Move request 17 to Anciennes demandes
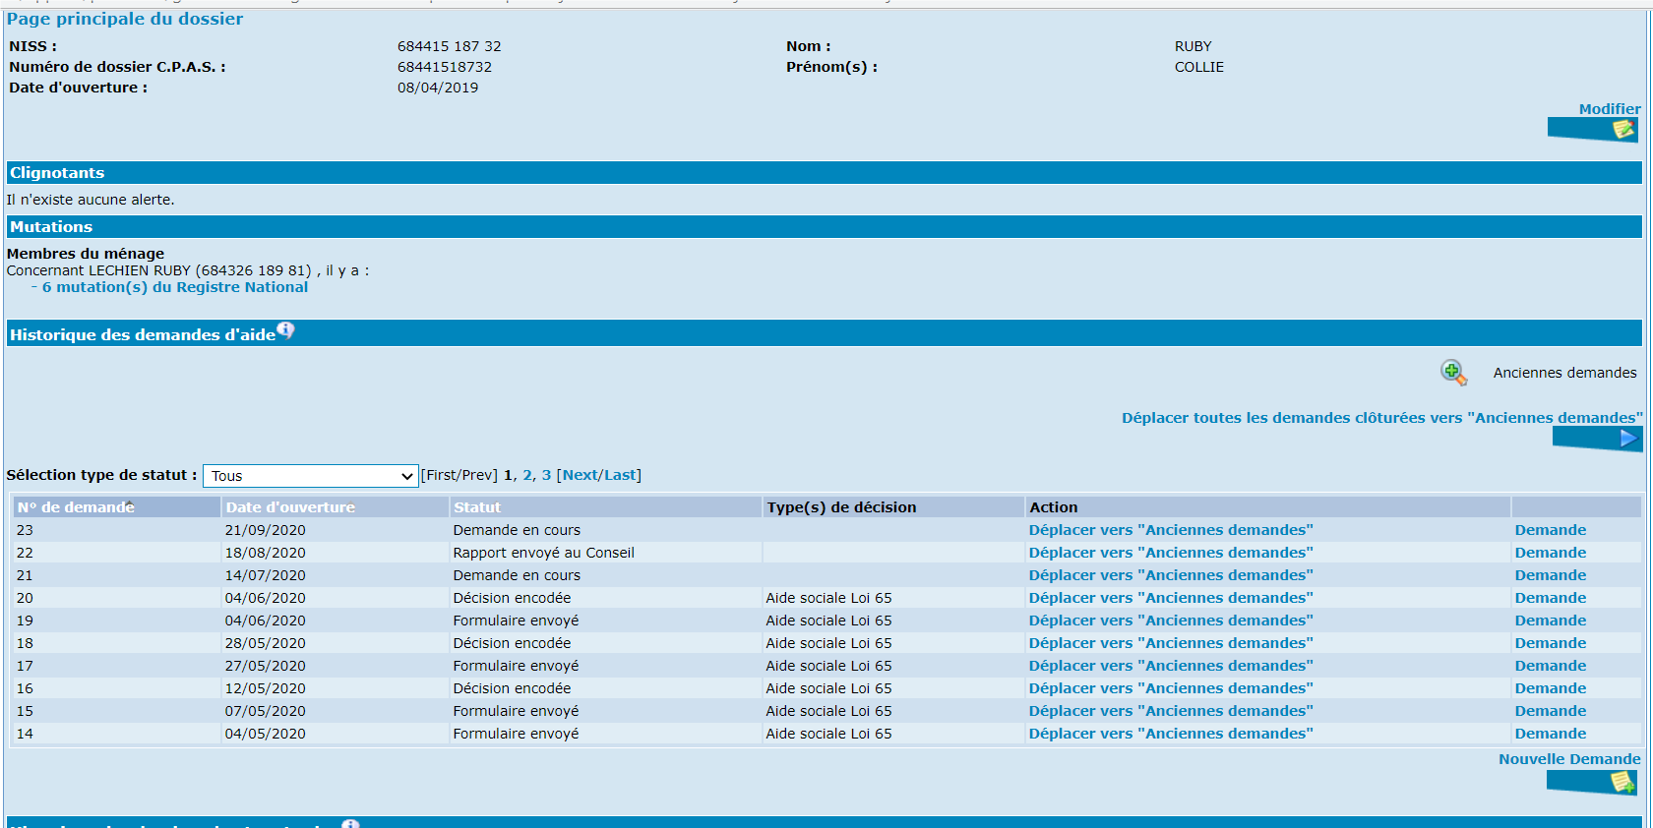This screenshot has width=1653, height=828. pos(1171,666)
